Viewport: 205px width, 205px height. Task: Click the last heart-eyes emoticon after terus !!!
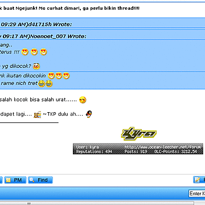[43, 52]
